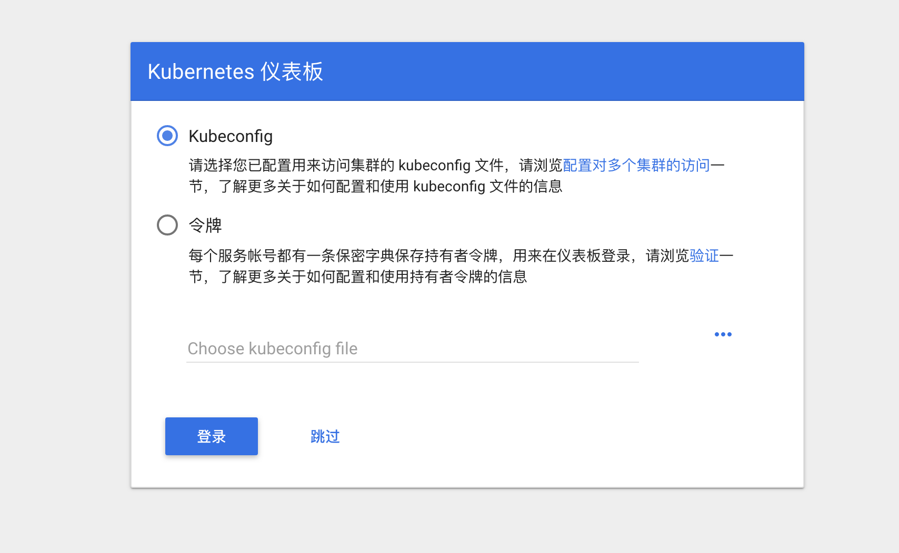This screenshot has height=553, width=899.
Task: Click the 登录 sign-in button
Action: (x=212, y=436)
